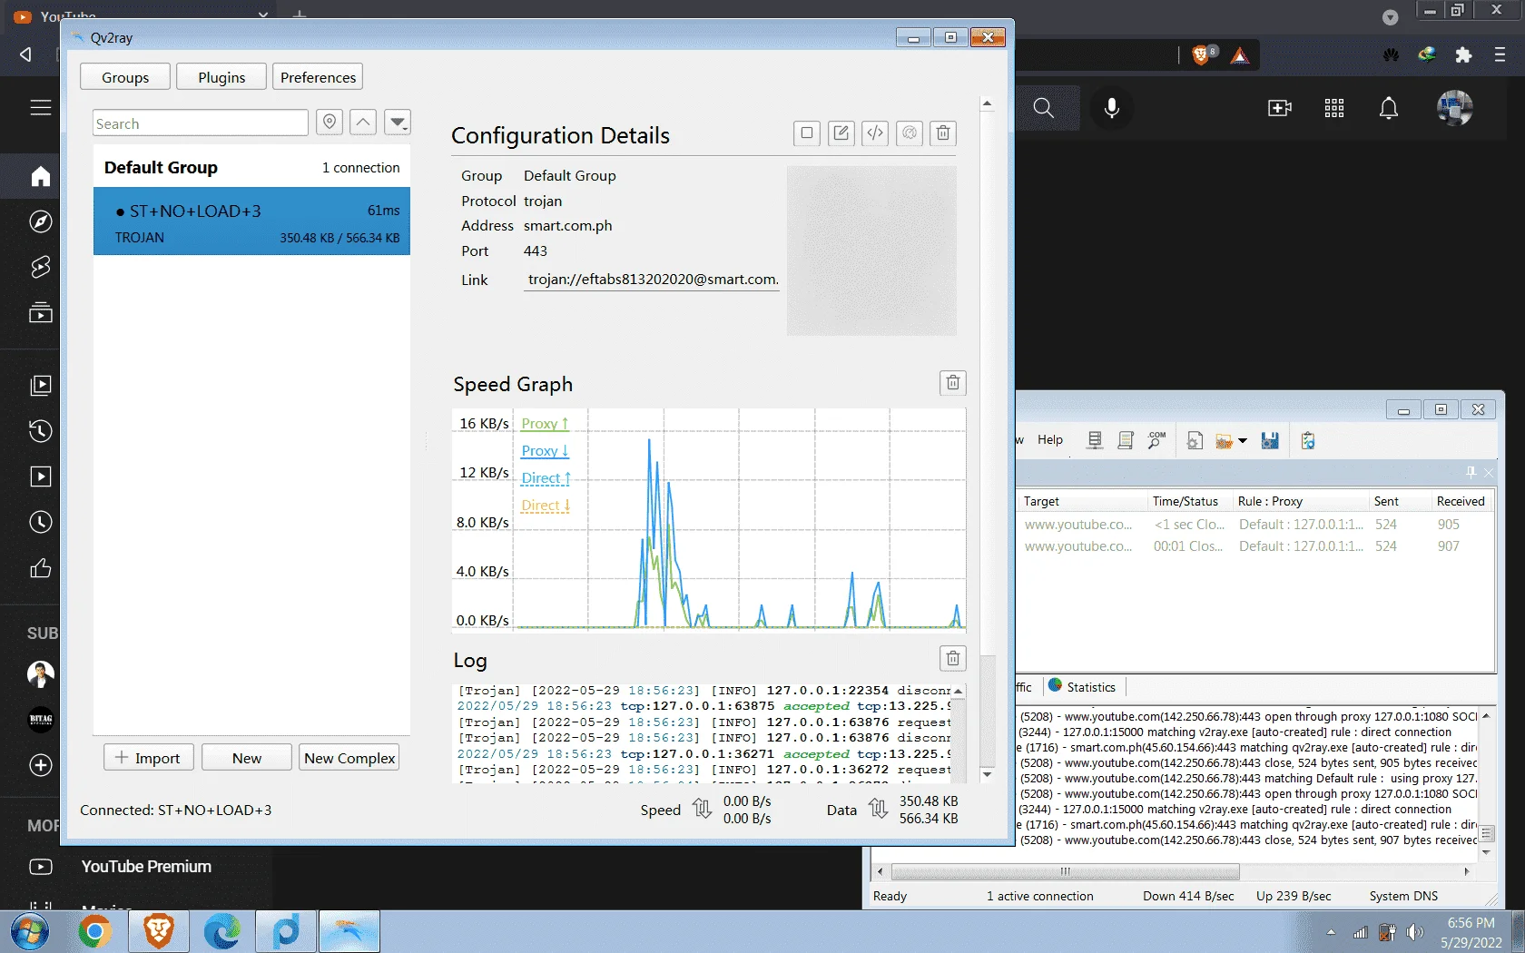
Task: Switch to the Statistics tab in Proxifier
Action: coord(1082,687)
